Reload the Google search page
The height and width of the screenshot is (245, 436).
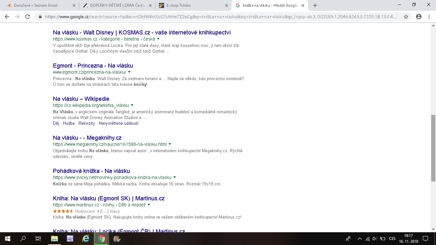pos(27,17)
